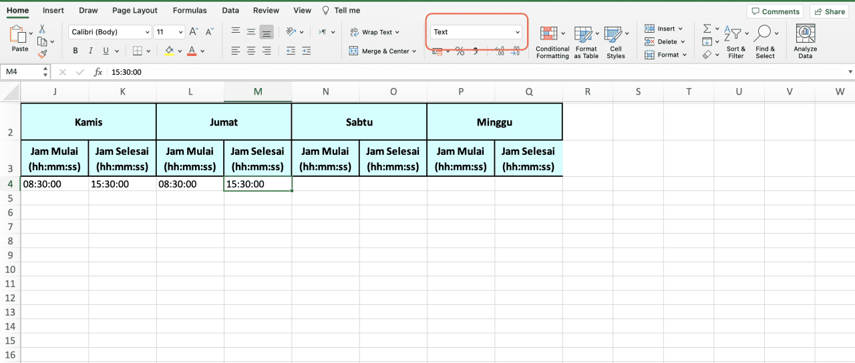
Task: Decrease font size with smaller A icon
Action: coord(210,32)
